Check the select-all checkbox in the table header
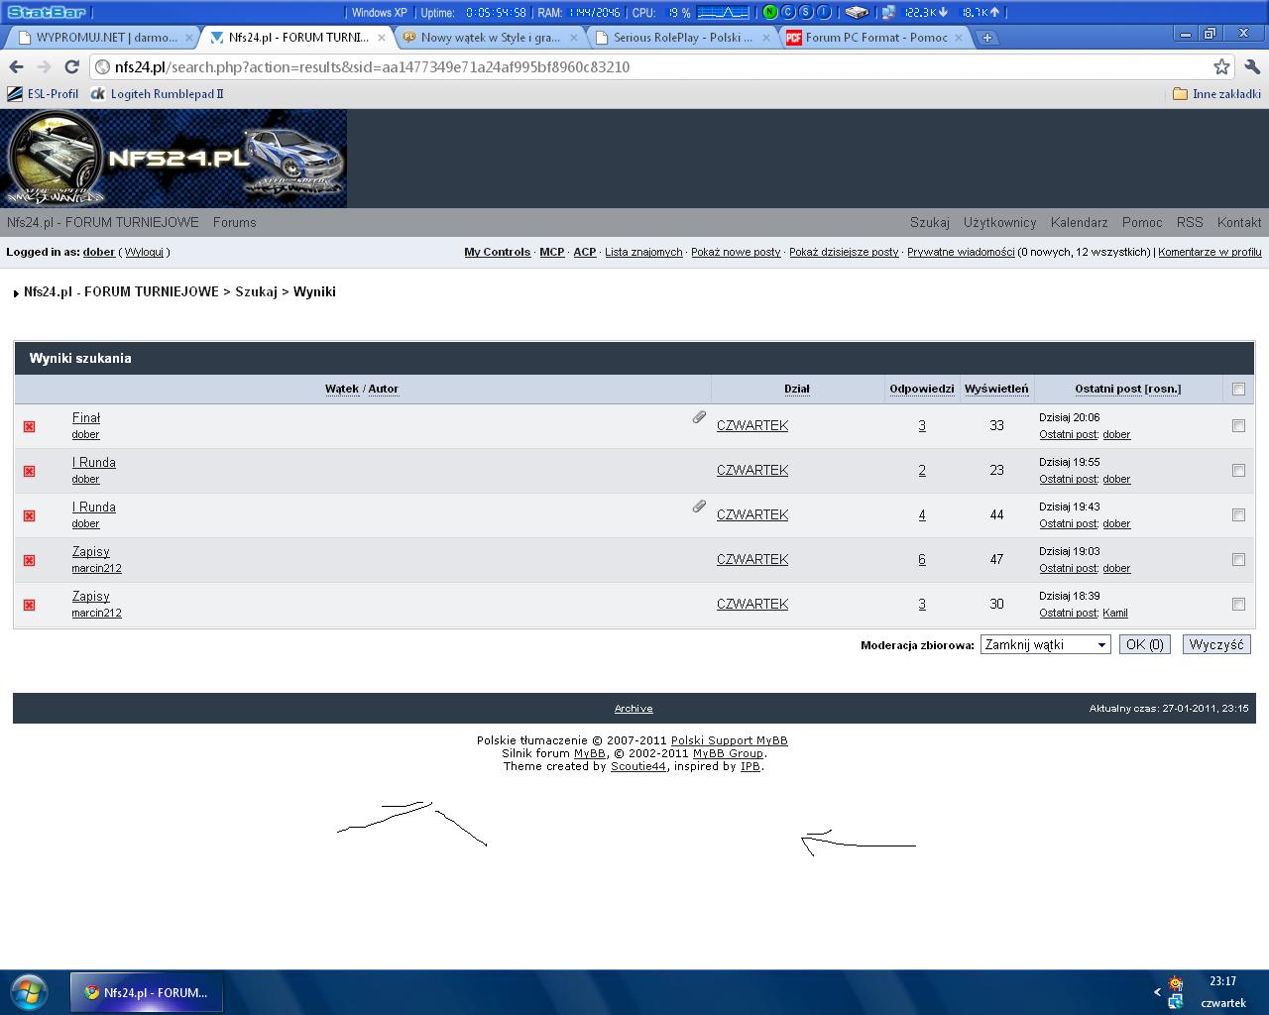Image resolution: width=1269 pixels, height=1015 pixels. 1238,389
